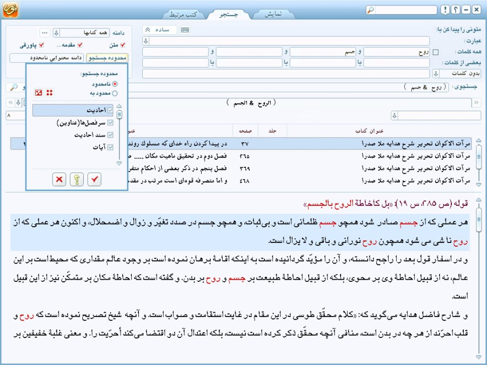Click the عبارت phrase input field
The height and width of the screenshot is (365, 487).
(x=290, y=40)
